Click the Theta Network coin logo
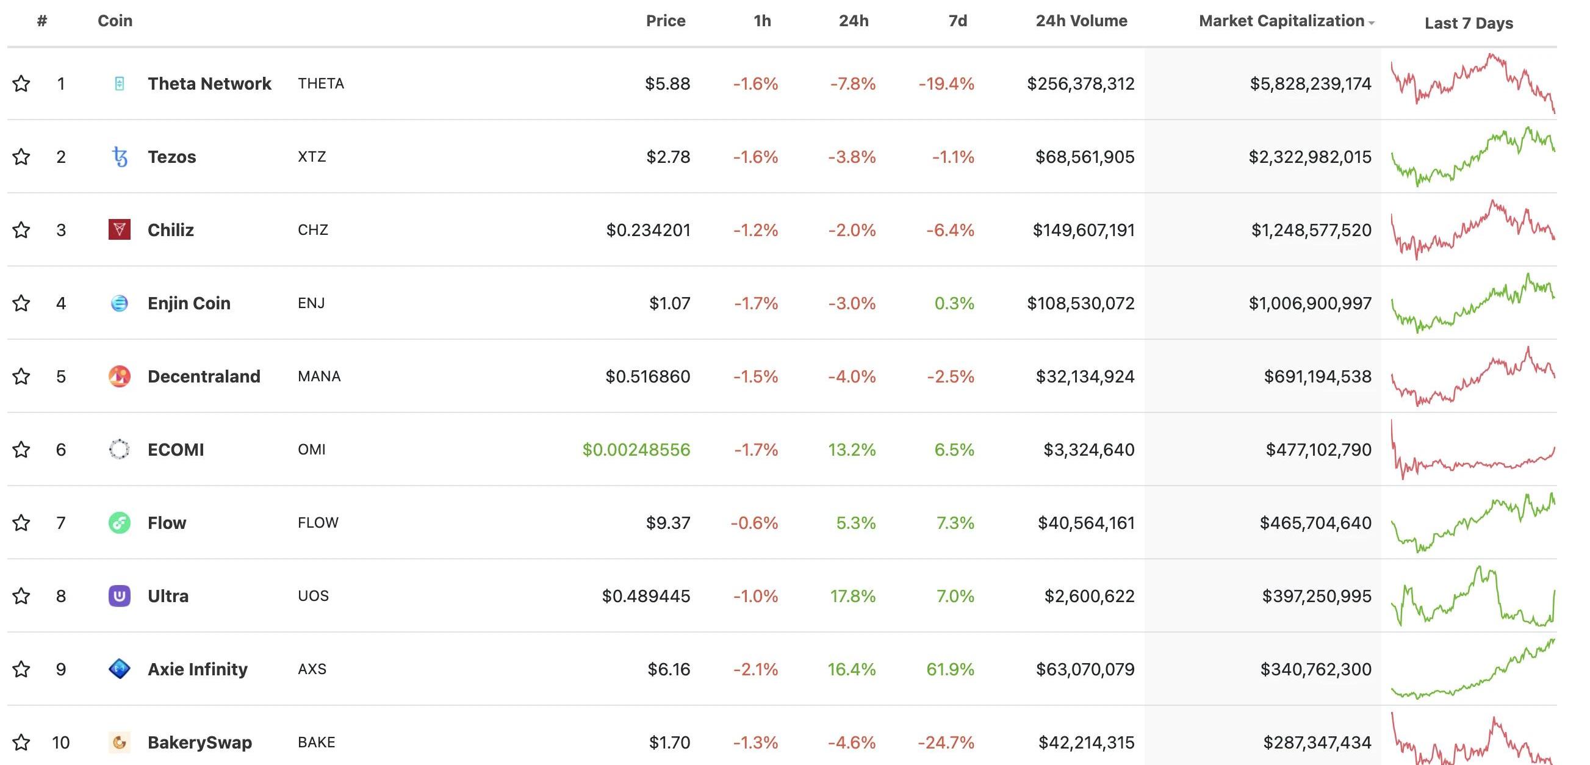Image resolution: width=1590 pixels, height=765 pixels. 119,84
